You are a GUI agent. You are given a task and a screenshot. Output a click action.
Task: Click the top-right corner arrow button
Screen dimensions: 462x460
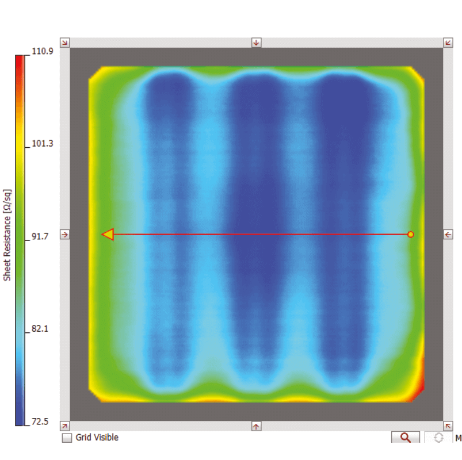[x=448, y=43]
